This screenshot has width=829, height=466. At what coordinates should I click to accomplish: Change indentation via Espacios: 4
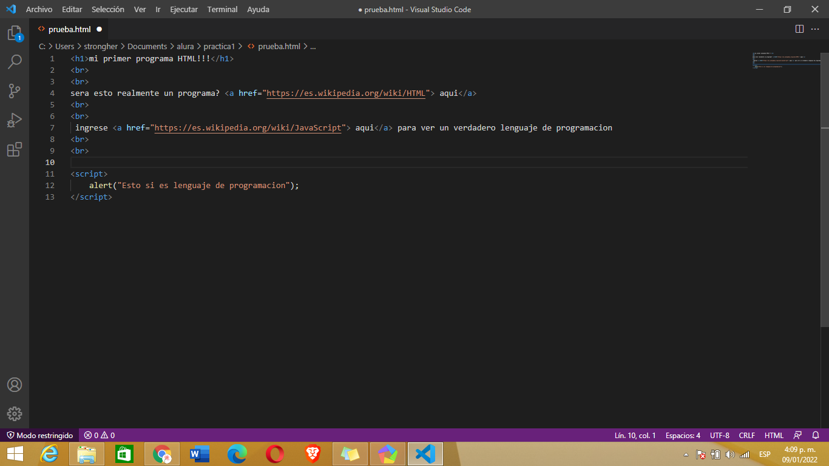click(x=683, y=435)
